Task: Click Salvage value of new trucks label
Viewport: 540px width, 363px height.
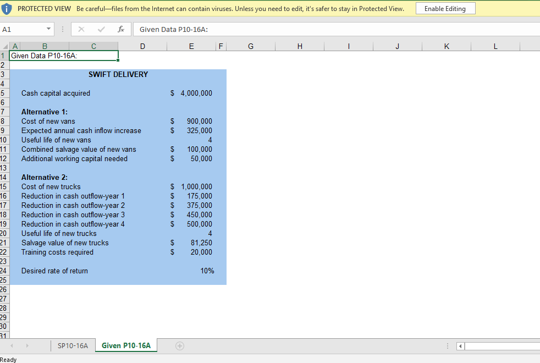Action: click(65, 243)
